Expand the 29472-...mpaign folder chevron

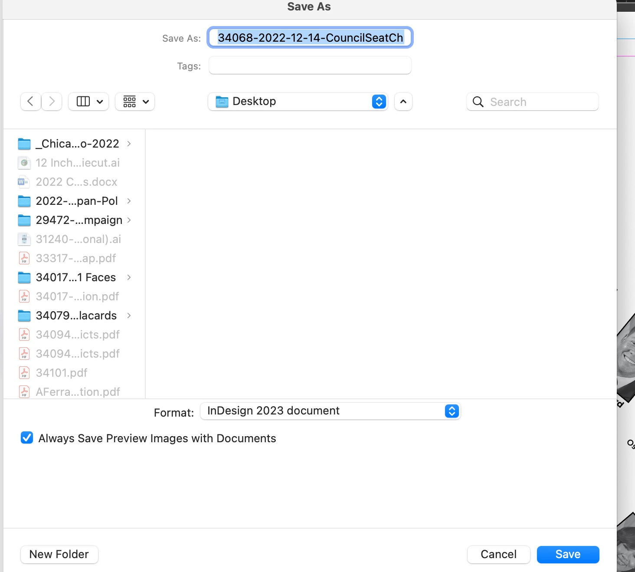pos(129,220)
